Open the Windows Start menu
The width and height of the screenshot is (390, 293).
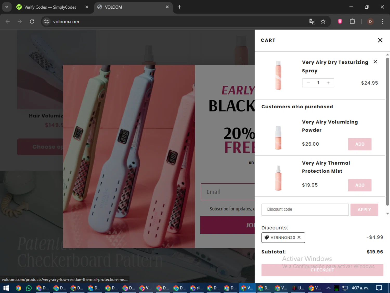(6, 288)
